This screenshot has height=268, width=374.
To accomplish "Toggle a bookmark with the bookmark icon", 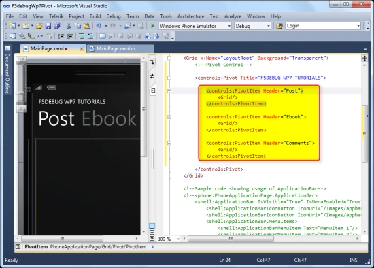I will [103, 36].
